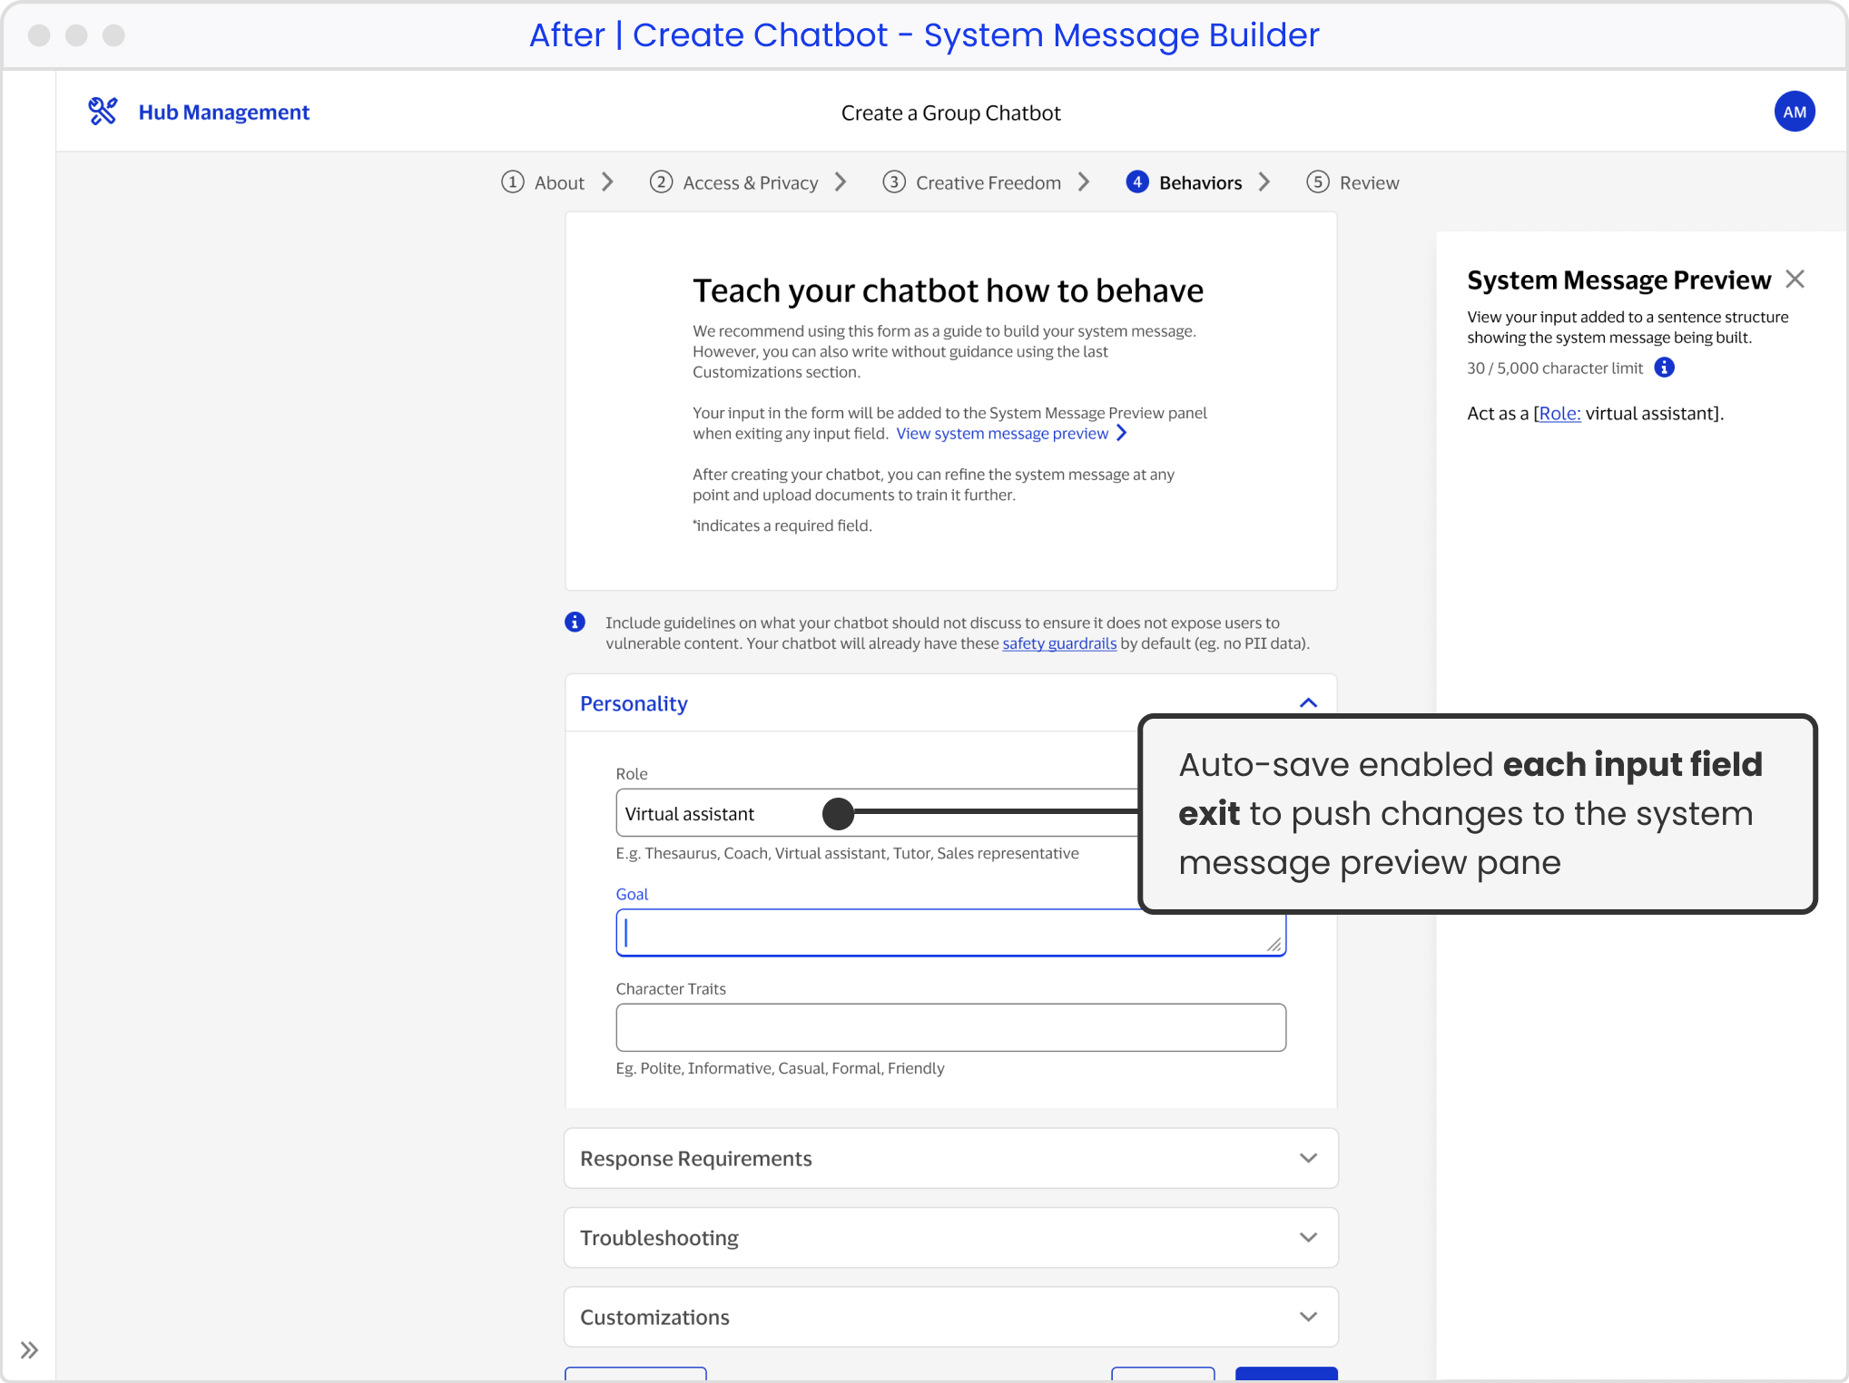
Task: Click the info icon beside character limit
Action: pyautogui.click(x=1664, y=368)
